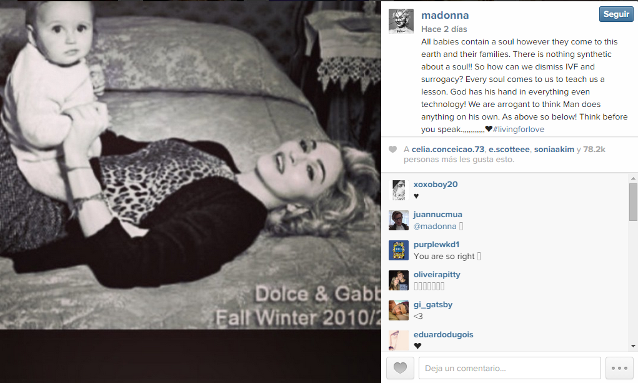Open purplewkd1's avatar thumbnail
This screenshot has height=383, width=638.
point(398,250)
